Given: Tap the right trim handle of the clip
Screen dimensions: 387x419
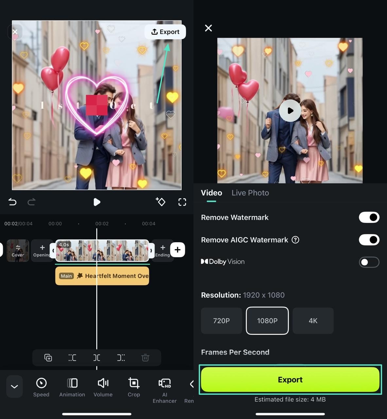Looking at the screenshot, I should click(x=151, y=251).
